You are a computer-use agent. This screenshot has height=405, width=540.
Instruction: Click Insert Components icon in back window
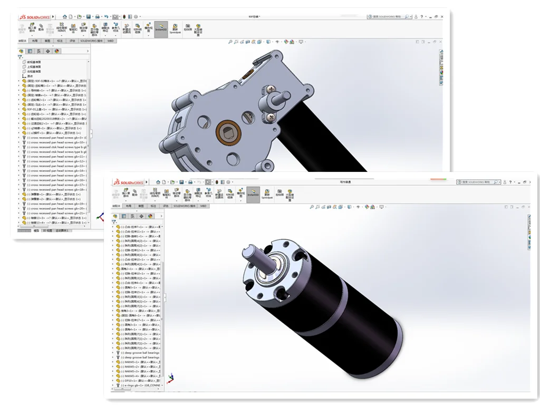(x=32, y=27)
